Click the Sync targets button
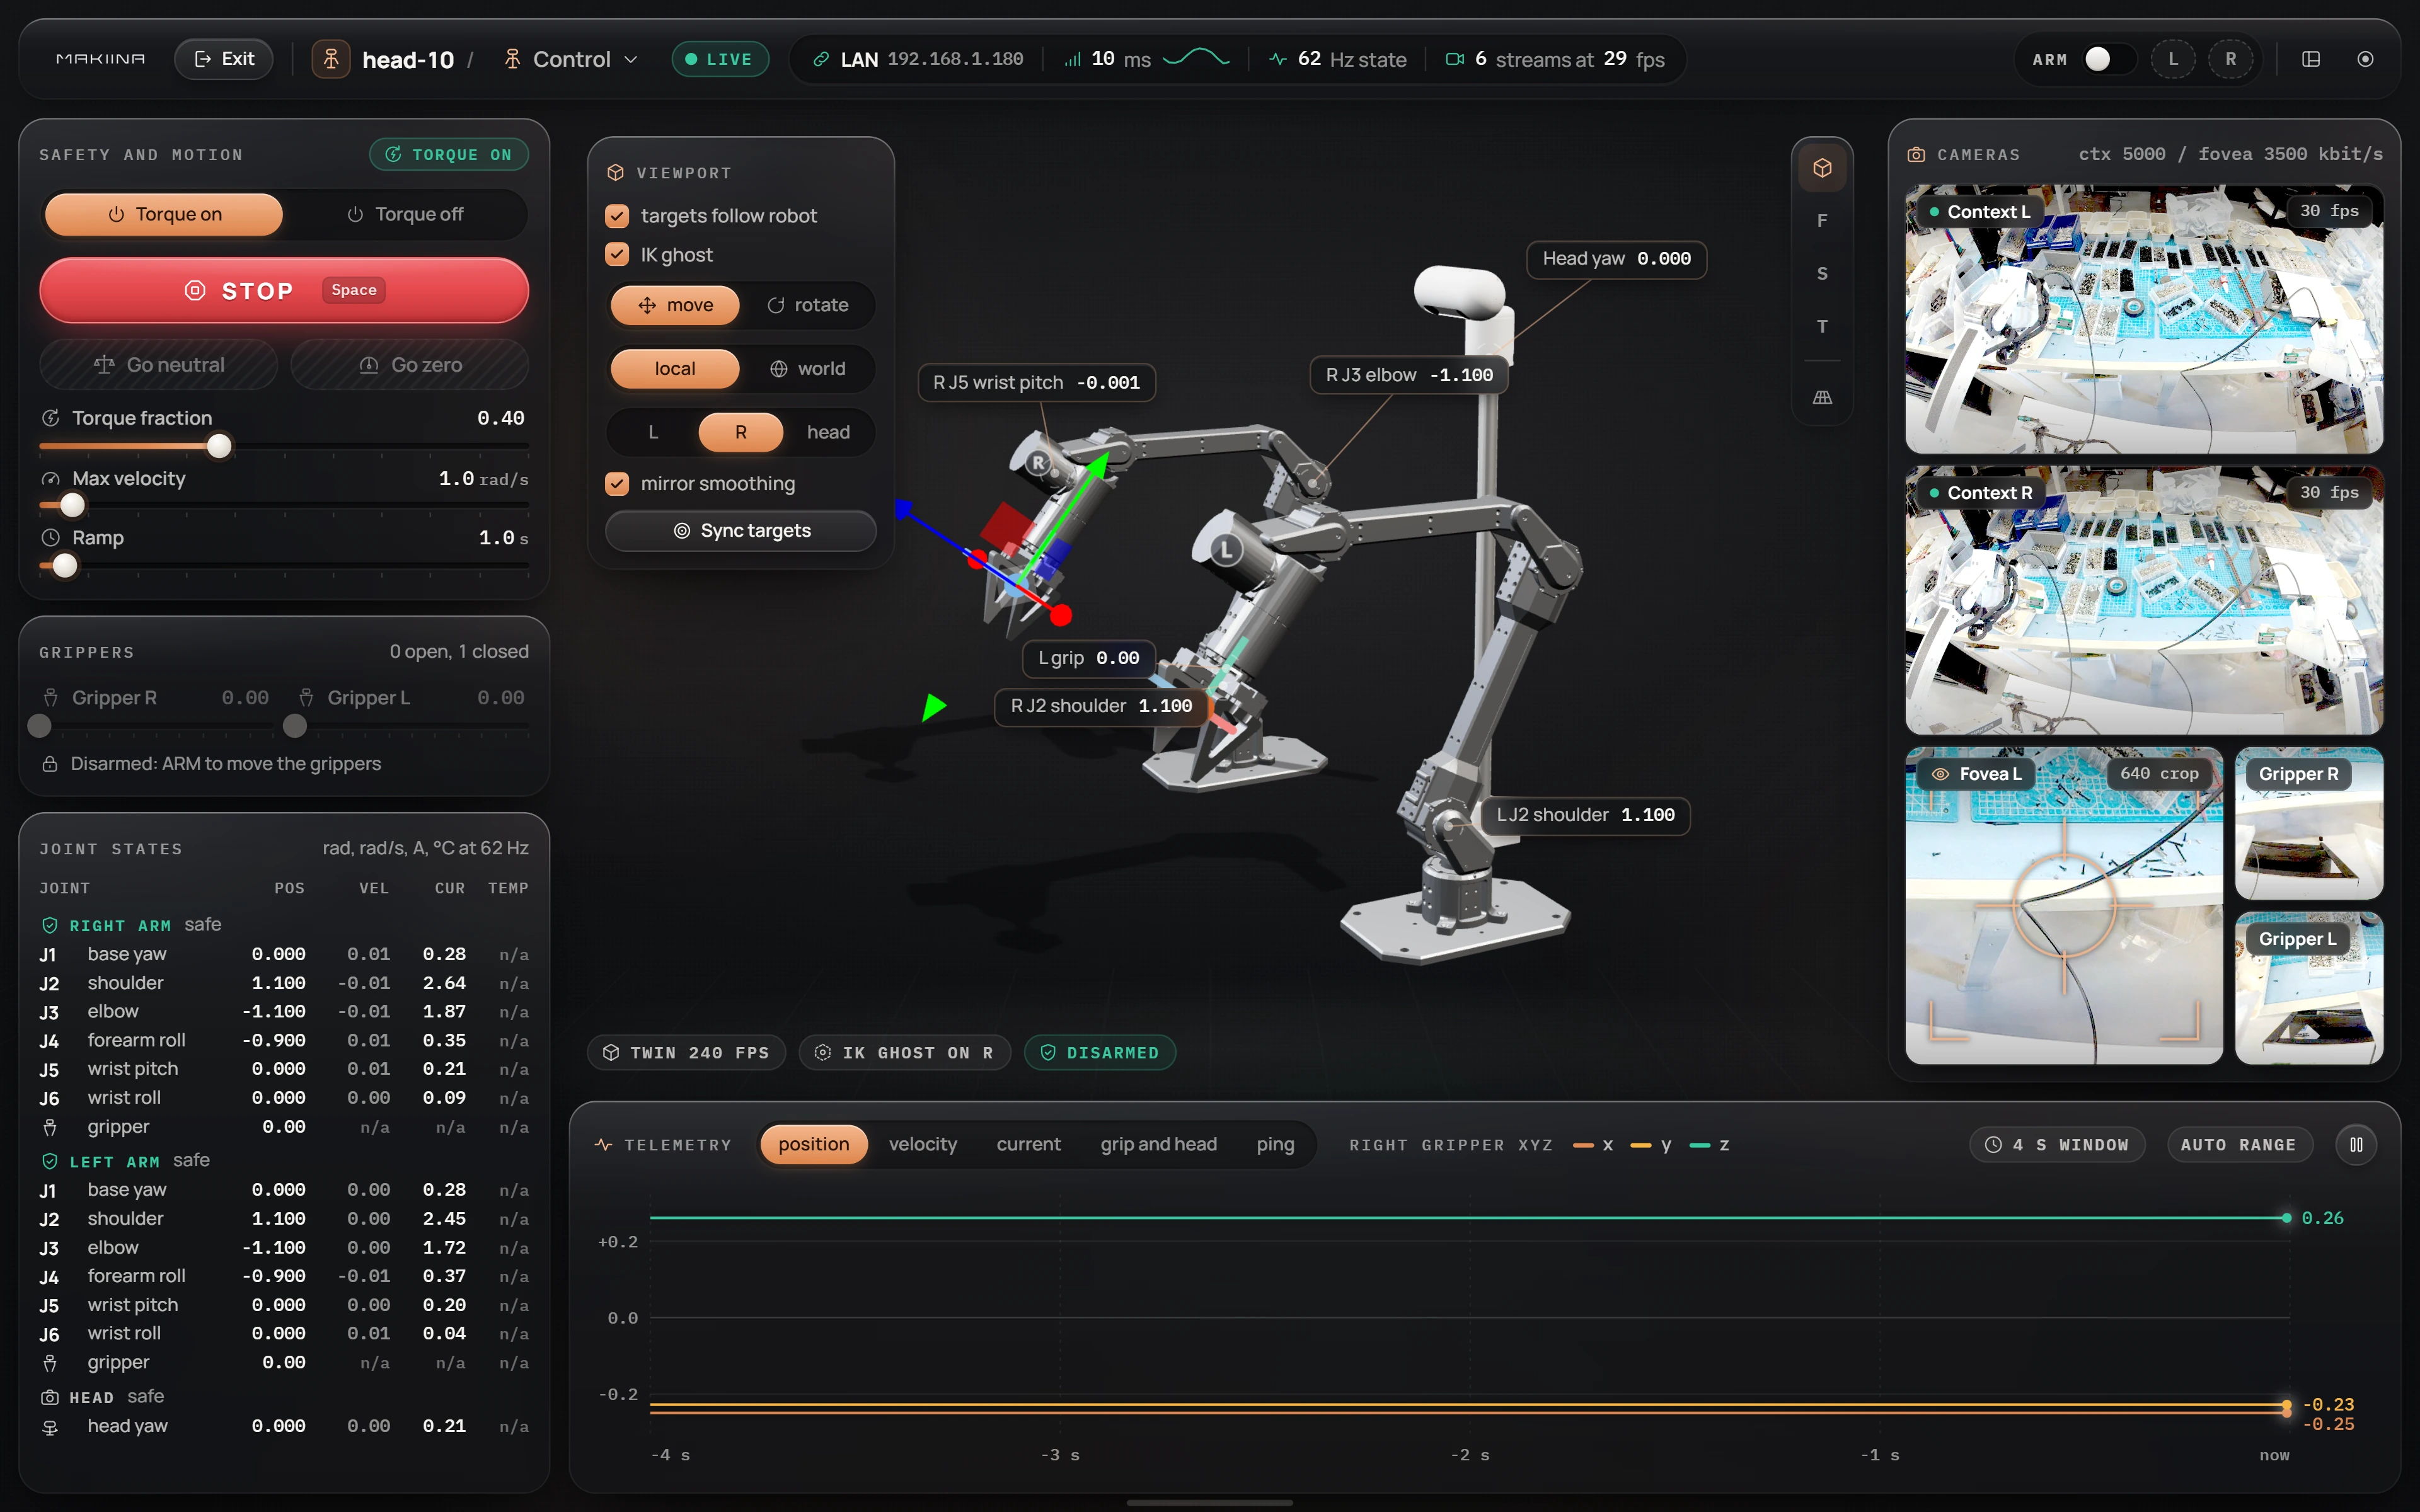Viewport: 2420px width, 1512px height. (741, 531)
